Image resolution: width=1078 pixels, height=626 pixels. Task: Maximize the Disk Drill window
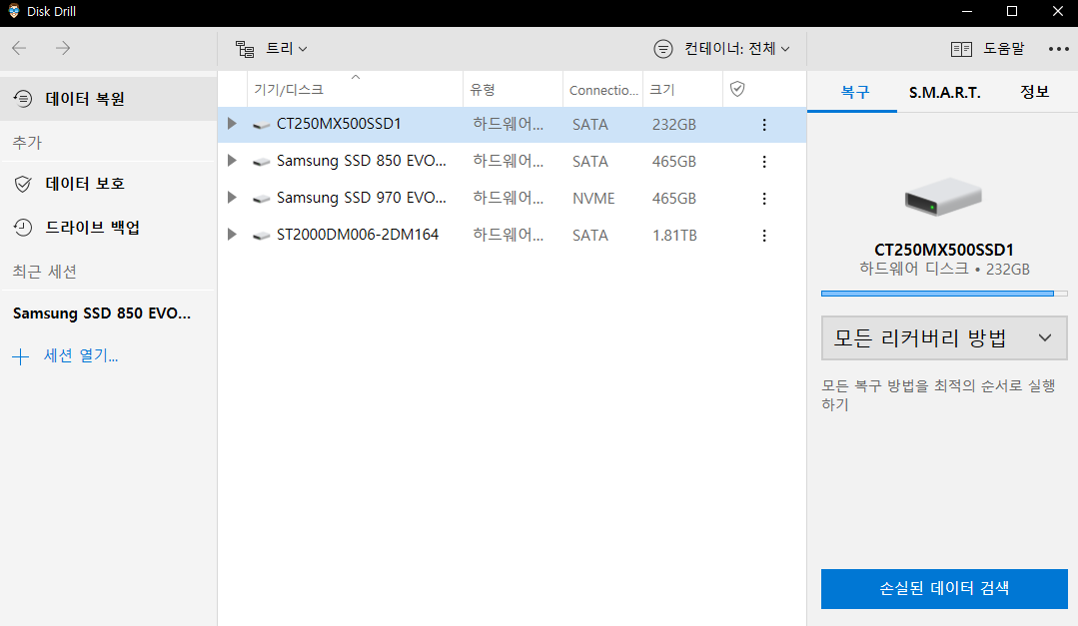pos(1012,12)
